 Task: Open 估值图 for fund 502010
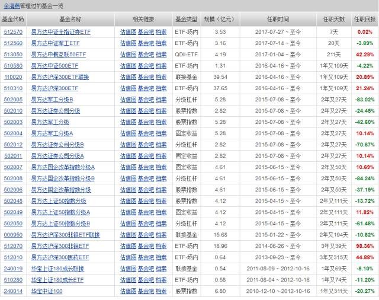click(x=129, y=111)
